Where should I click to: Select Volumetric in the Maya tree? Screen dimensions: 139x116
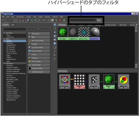[10, 43]
